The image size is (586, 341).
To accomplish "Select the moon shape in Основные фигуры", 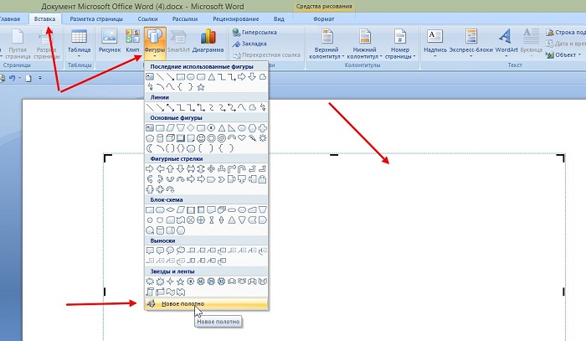I will pyautogui.click(x=150, y=148).
